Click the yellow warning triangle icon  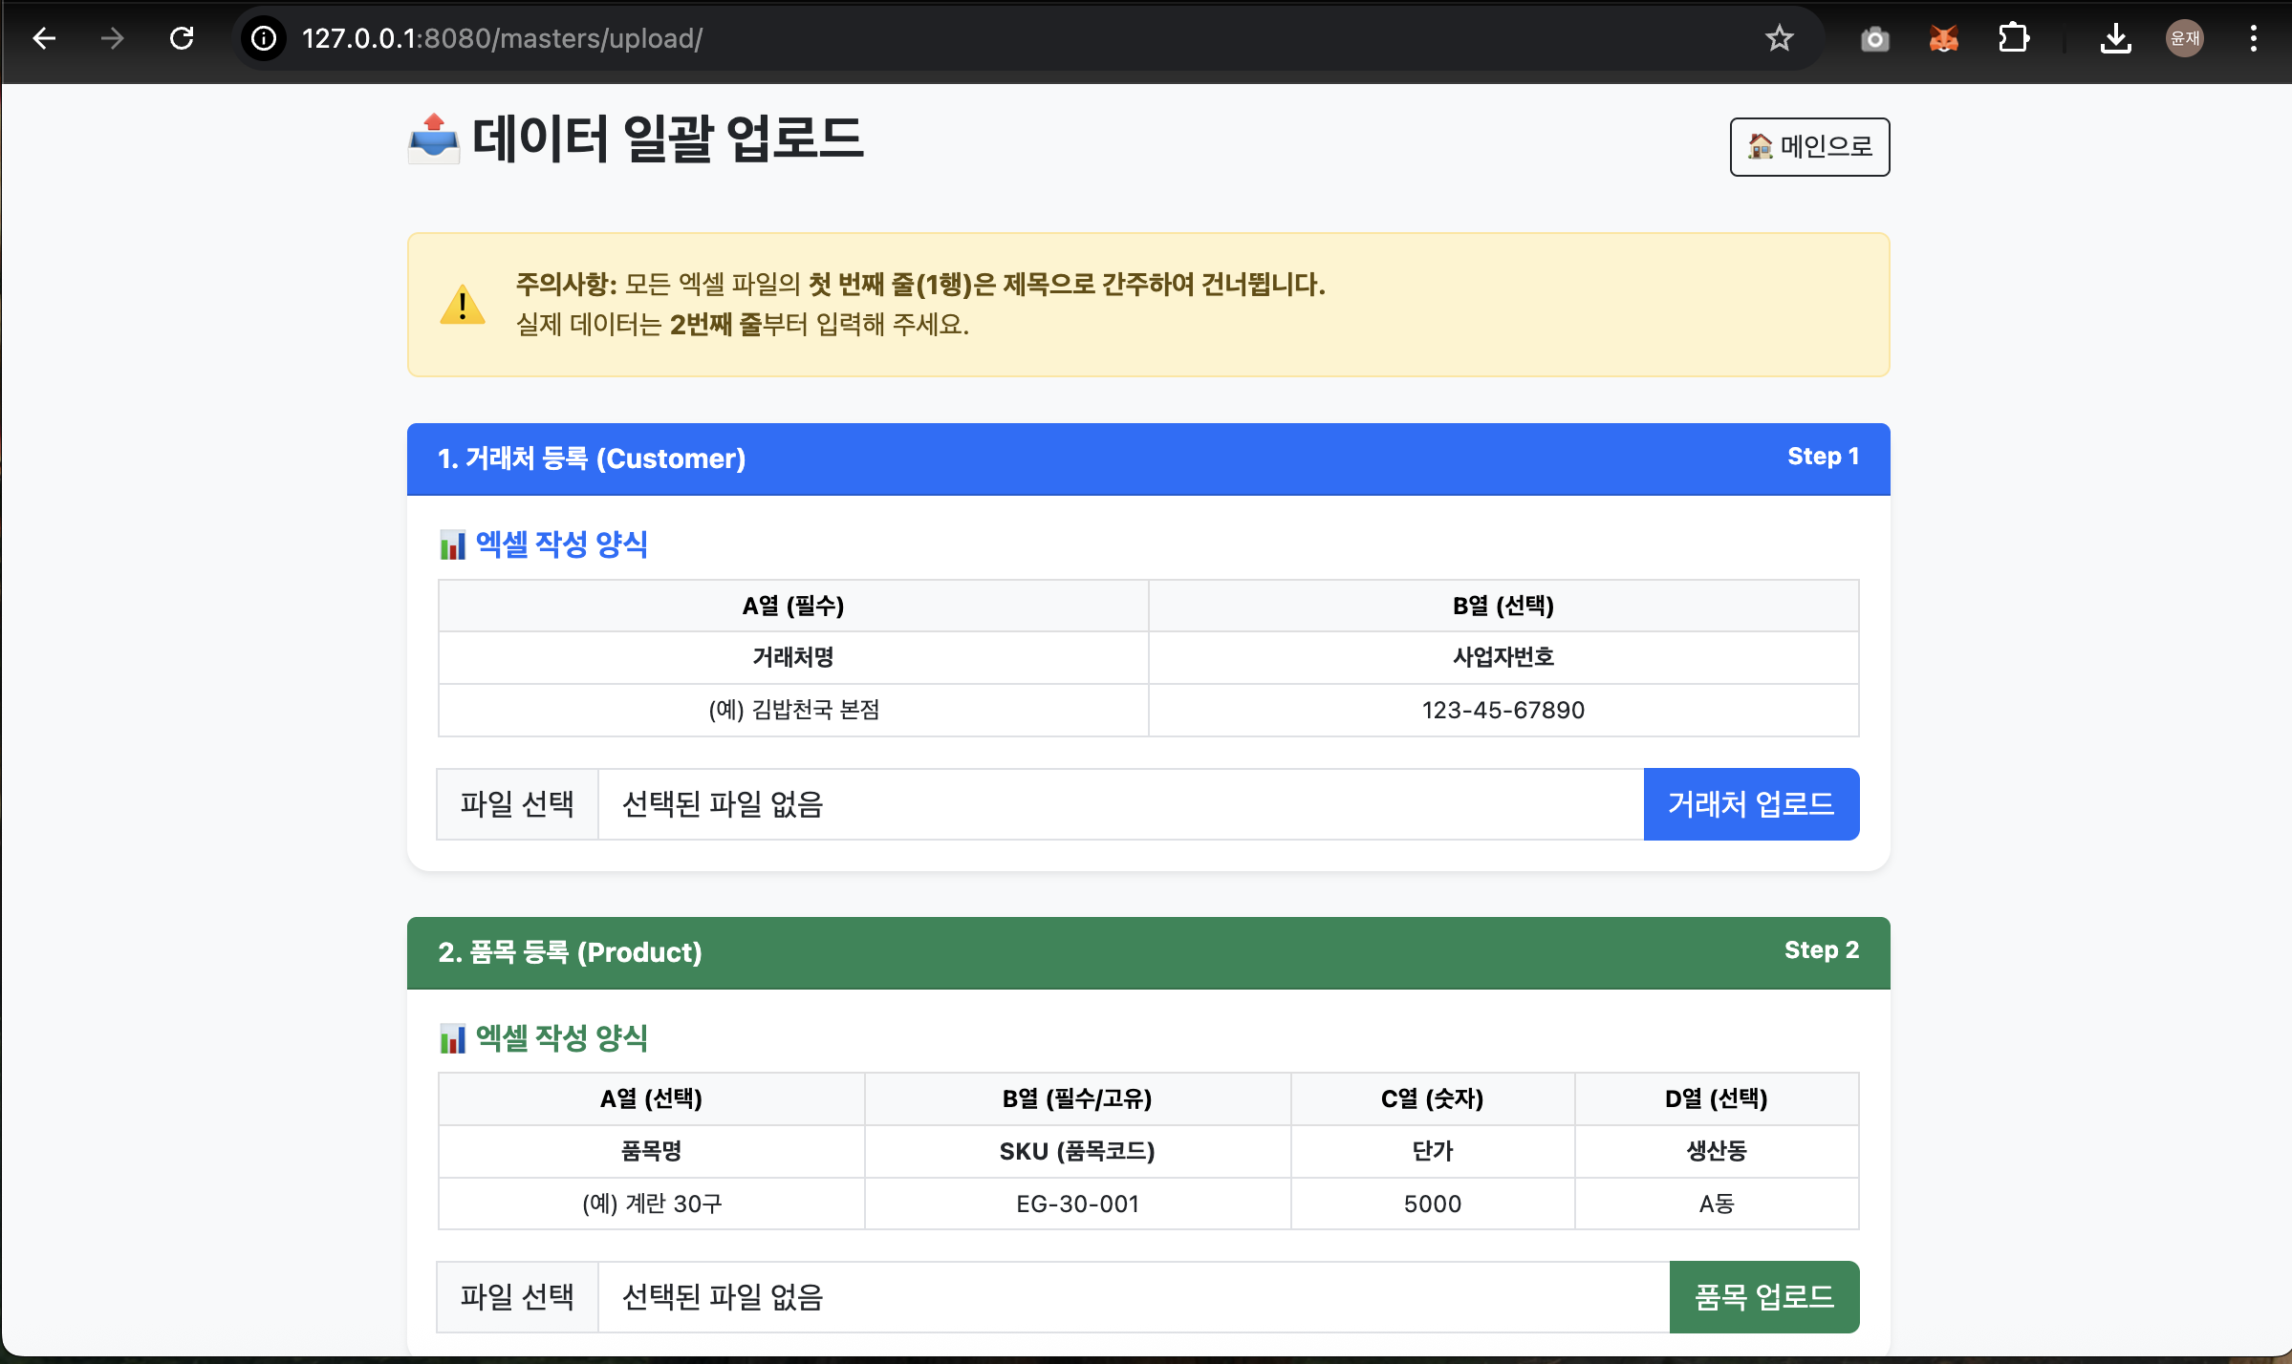pyautogui.click(x=463, y=306)
